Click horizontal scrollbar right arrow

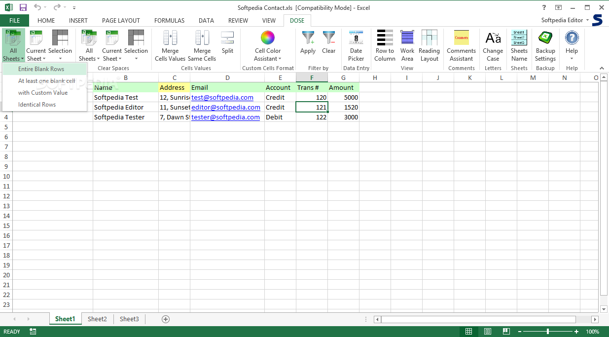[x=594, y=319]
